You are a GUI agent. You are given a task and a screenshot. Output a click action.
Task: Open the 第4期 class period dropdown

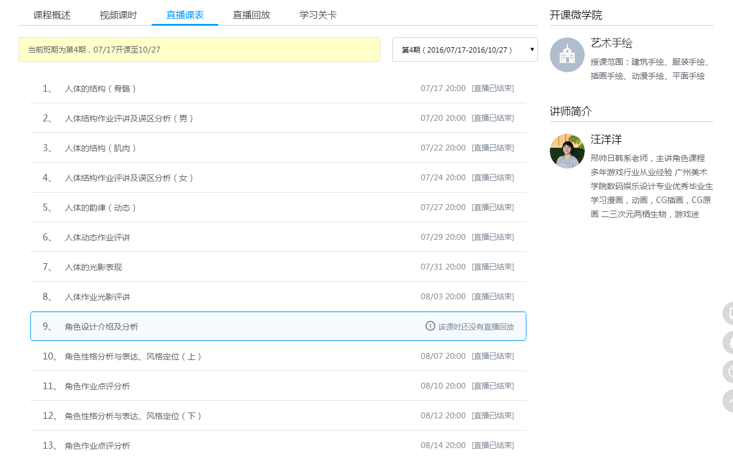(x=465, y=50)
